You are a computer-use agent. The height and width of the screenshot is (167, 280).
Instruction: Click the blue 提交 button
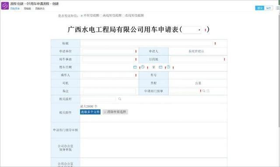coord(259,8)
